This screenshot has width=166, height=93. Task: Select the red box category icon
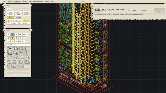pyautogui.click(x=13, y=42)
